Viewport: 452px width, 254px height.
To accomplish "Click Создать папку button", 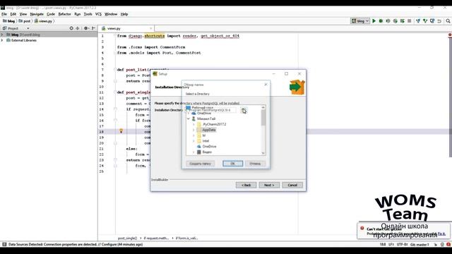I will 201,164.
